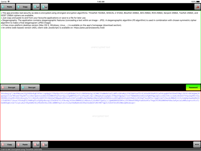Tap the blue ciphertext block
The image size is (201, 151).
click(x=100, y=98)
